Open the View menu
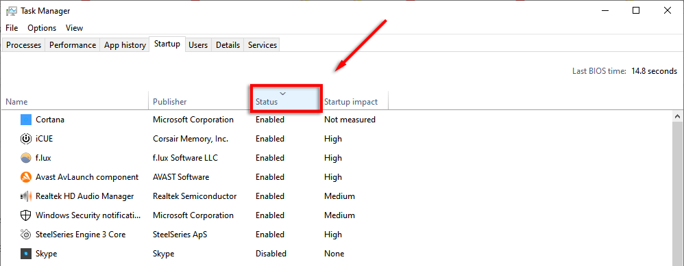 pyautogui.click(x=74, y=28)
